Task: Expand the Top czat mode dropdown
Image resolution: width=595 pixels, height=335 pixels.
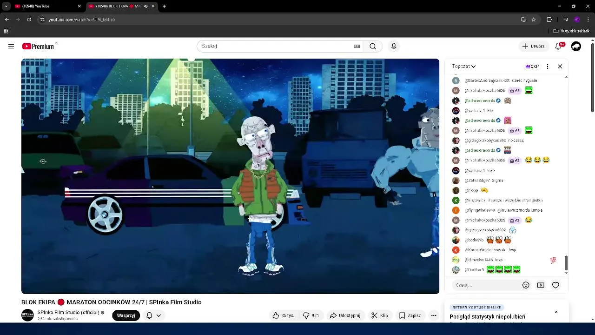Action: click(x=464, y=66)
